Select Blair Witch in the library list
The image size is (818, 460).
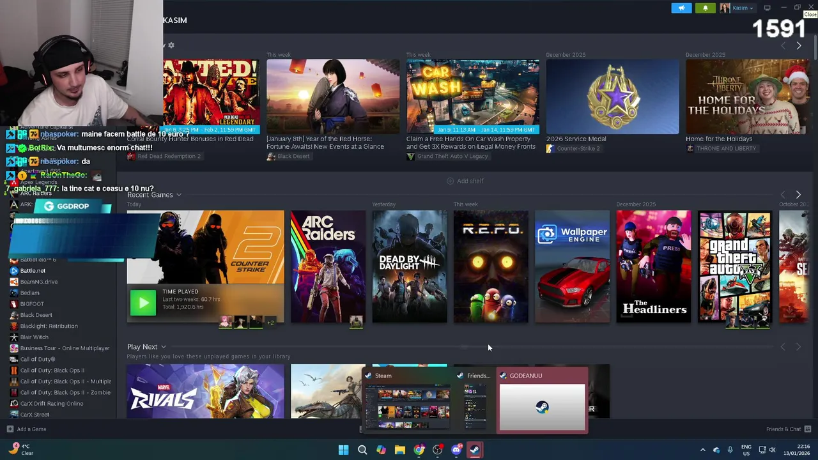click(34, 337)
